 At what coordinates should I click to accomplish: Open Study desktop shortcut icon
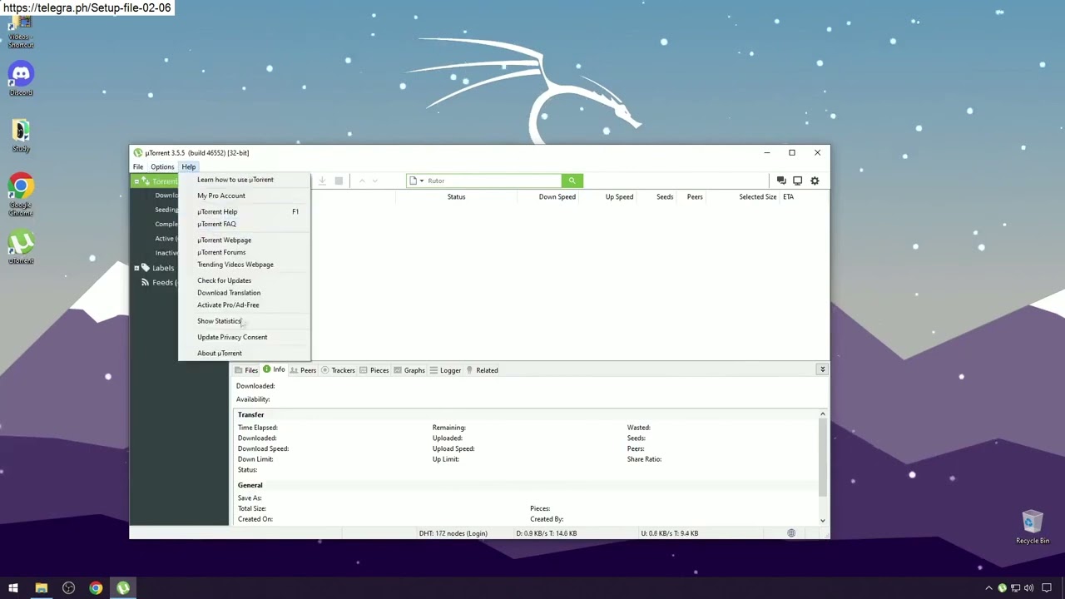tap(21, 135)
